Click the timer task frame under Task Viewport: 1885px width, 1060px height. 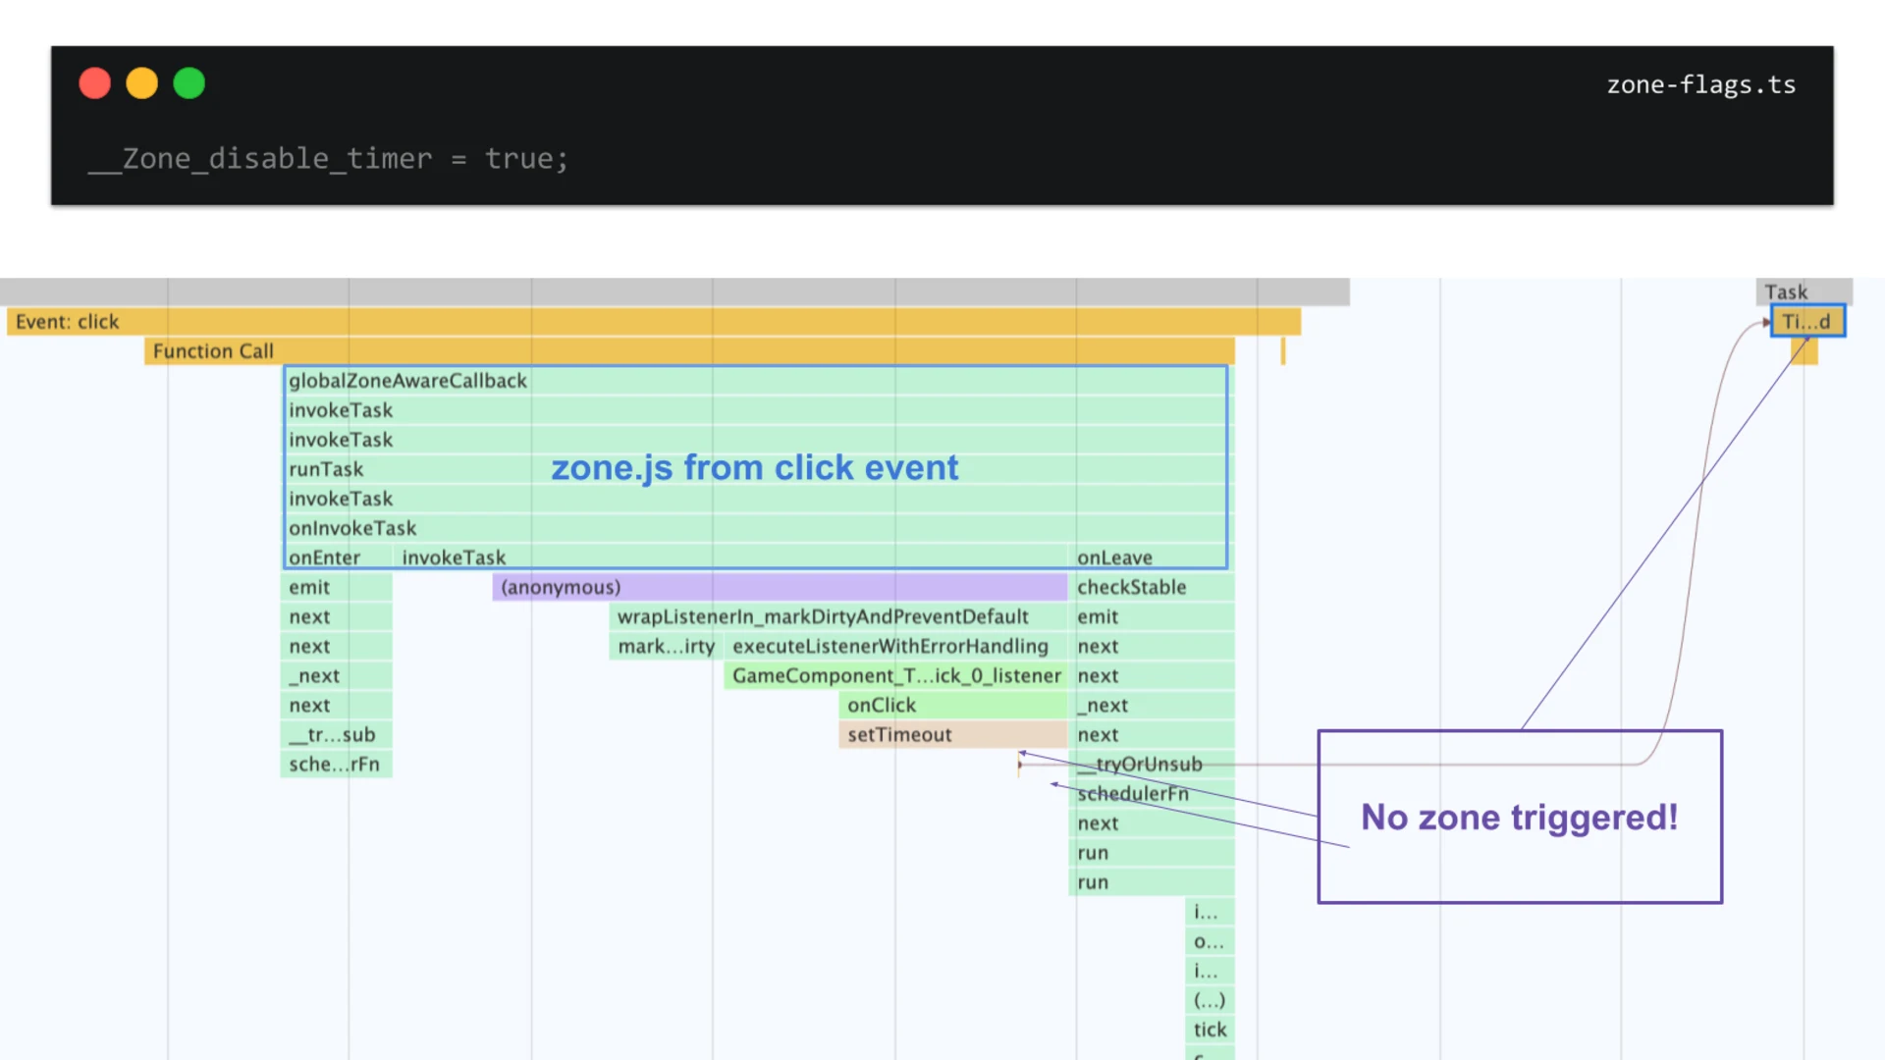coord(1806,321)
